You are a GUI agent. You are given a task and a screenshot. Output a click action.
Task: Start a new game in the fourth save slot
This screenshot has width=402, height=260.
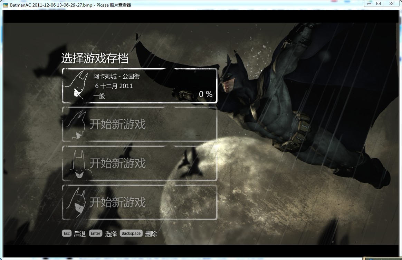point(140,202)
